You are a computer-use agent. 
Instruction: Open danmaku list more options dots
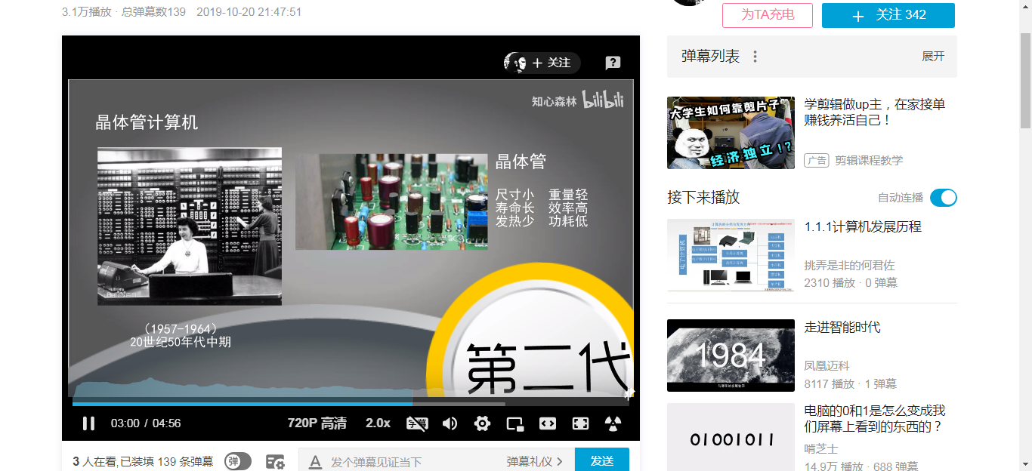[755, 57]
